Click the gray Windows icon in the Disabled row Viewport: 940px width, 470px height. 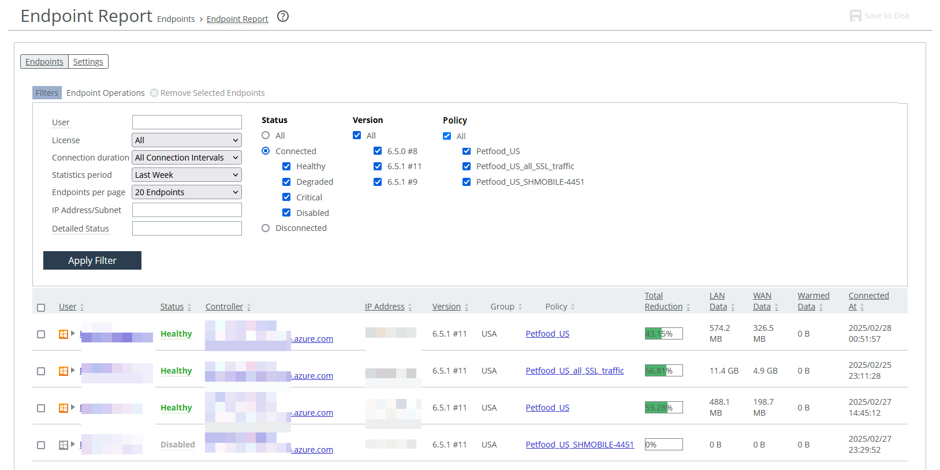(64, 445)
